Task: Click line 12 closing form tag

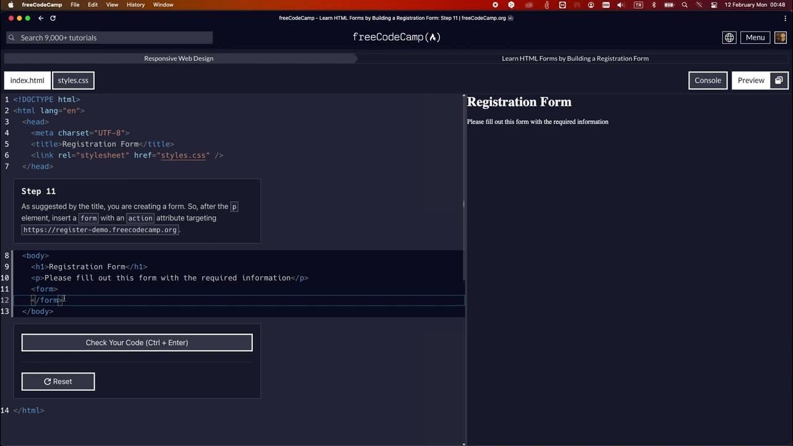Action: coord(47,300)
